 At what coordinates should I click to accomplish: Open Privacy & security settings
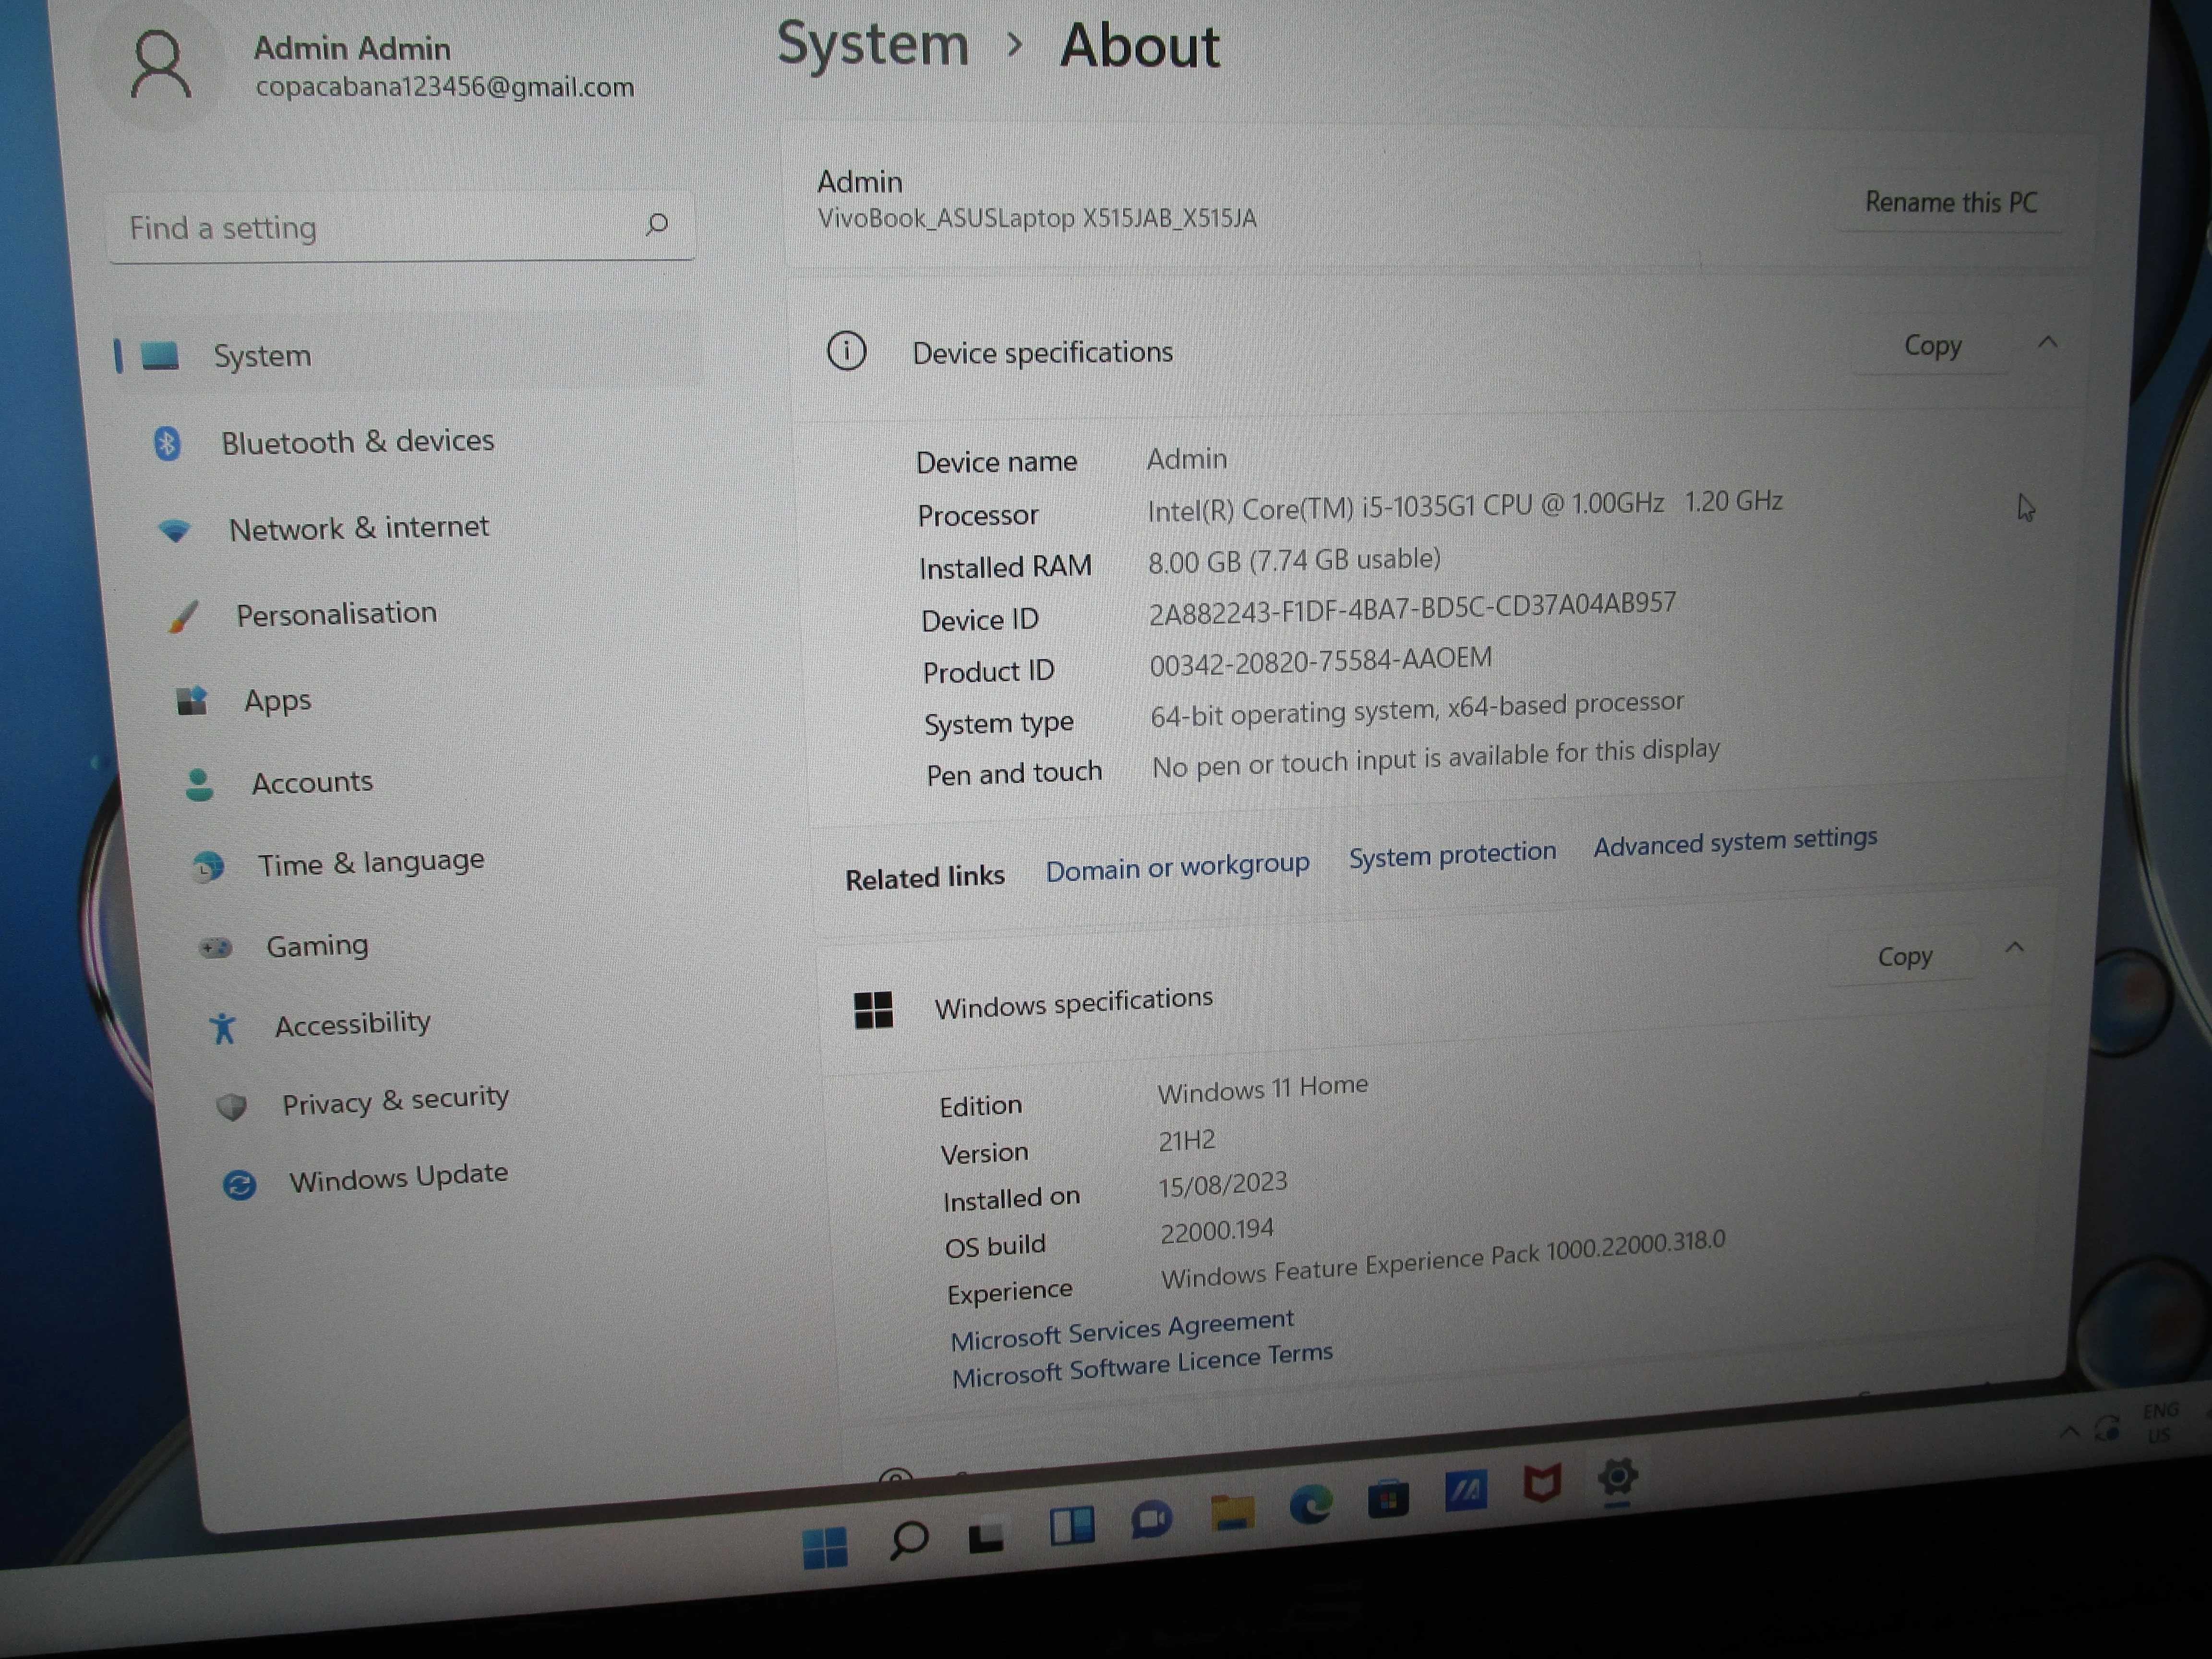[x=395, y=1100]
